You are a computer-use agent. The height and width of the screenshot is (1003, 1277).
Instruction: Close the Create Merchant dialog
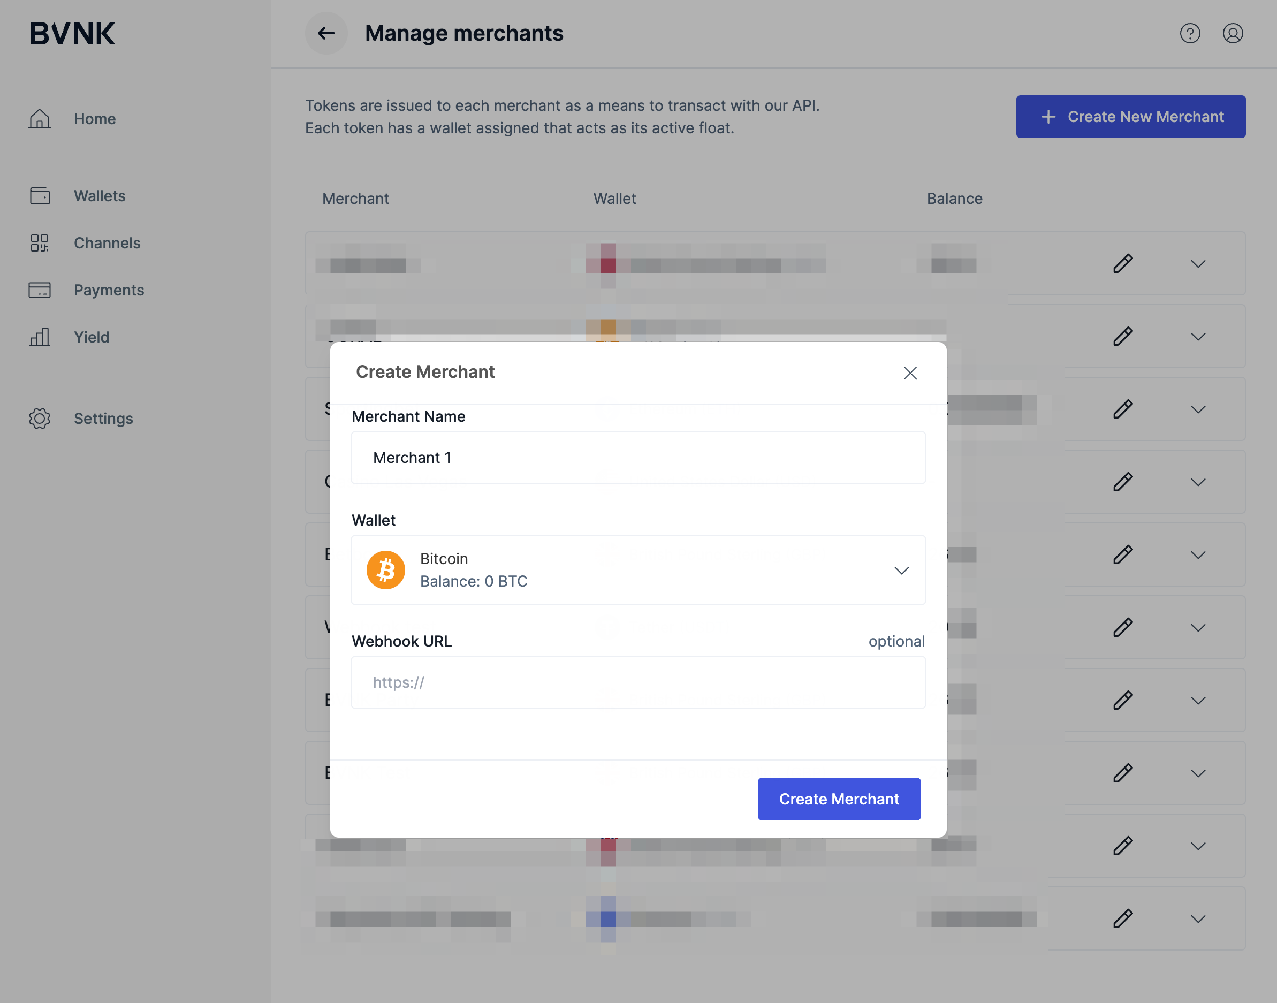click(x=909, y=373)
